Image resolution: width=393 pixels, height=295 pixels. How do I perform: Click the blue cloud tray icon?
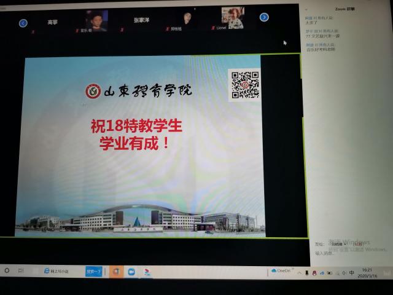point(322,273)
